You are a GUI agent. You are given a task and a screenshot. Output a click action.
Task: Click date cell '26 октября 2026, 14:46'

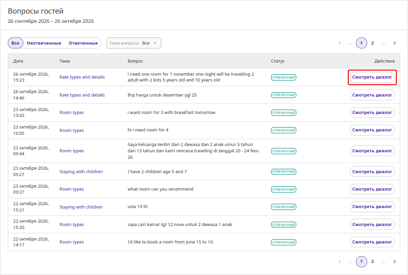pos(31,95)
